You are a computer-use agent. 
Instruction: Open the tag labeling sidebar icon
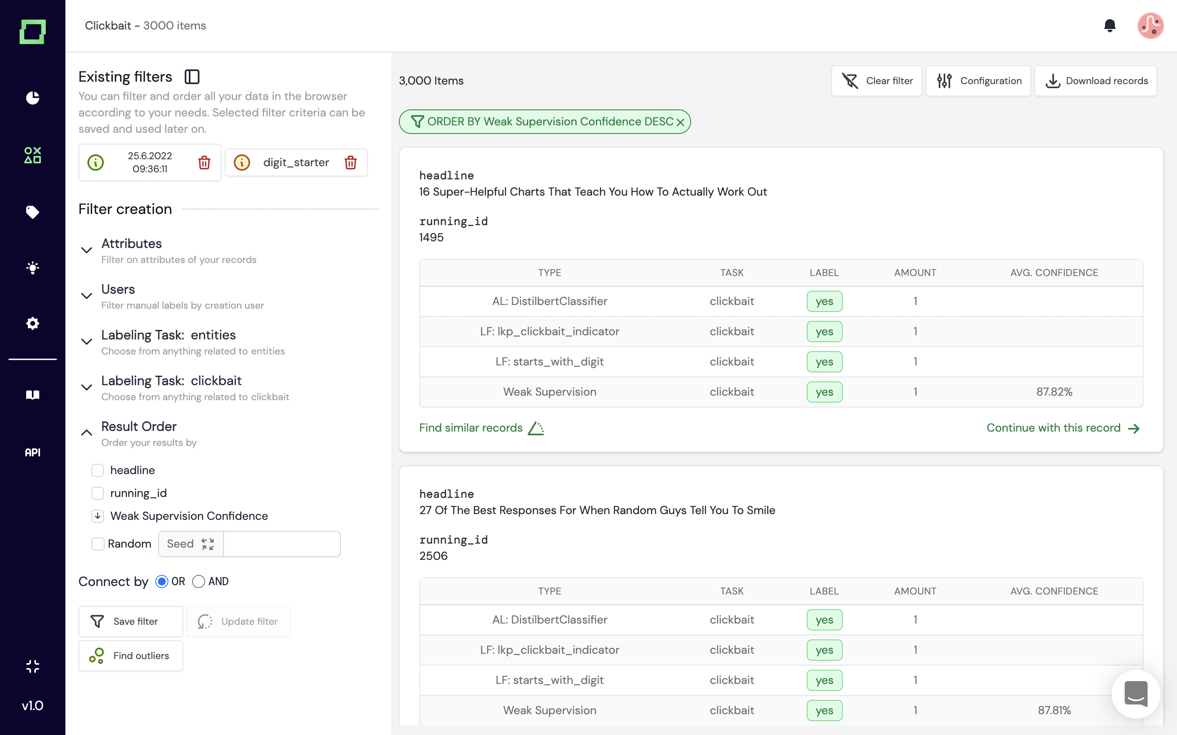point(33,212)
